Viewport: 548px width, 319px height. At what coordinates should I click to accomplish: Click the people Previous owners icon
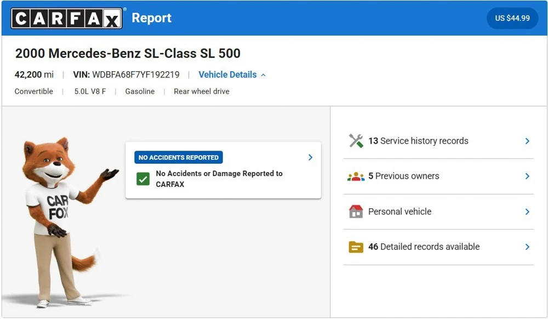356,176
